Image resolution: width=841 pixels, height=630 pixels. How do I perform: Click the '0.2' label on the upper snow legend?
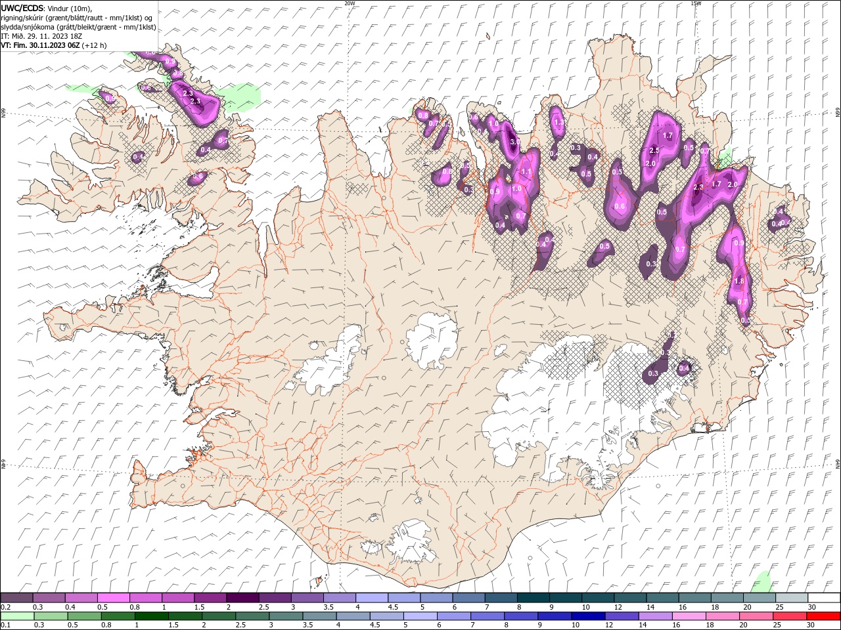pyautogui.click(x=6, y=607)
